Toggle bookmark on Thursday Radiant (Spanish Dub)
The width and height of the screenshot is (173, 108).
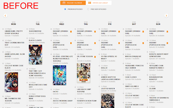pos(95,32)
